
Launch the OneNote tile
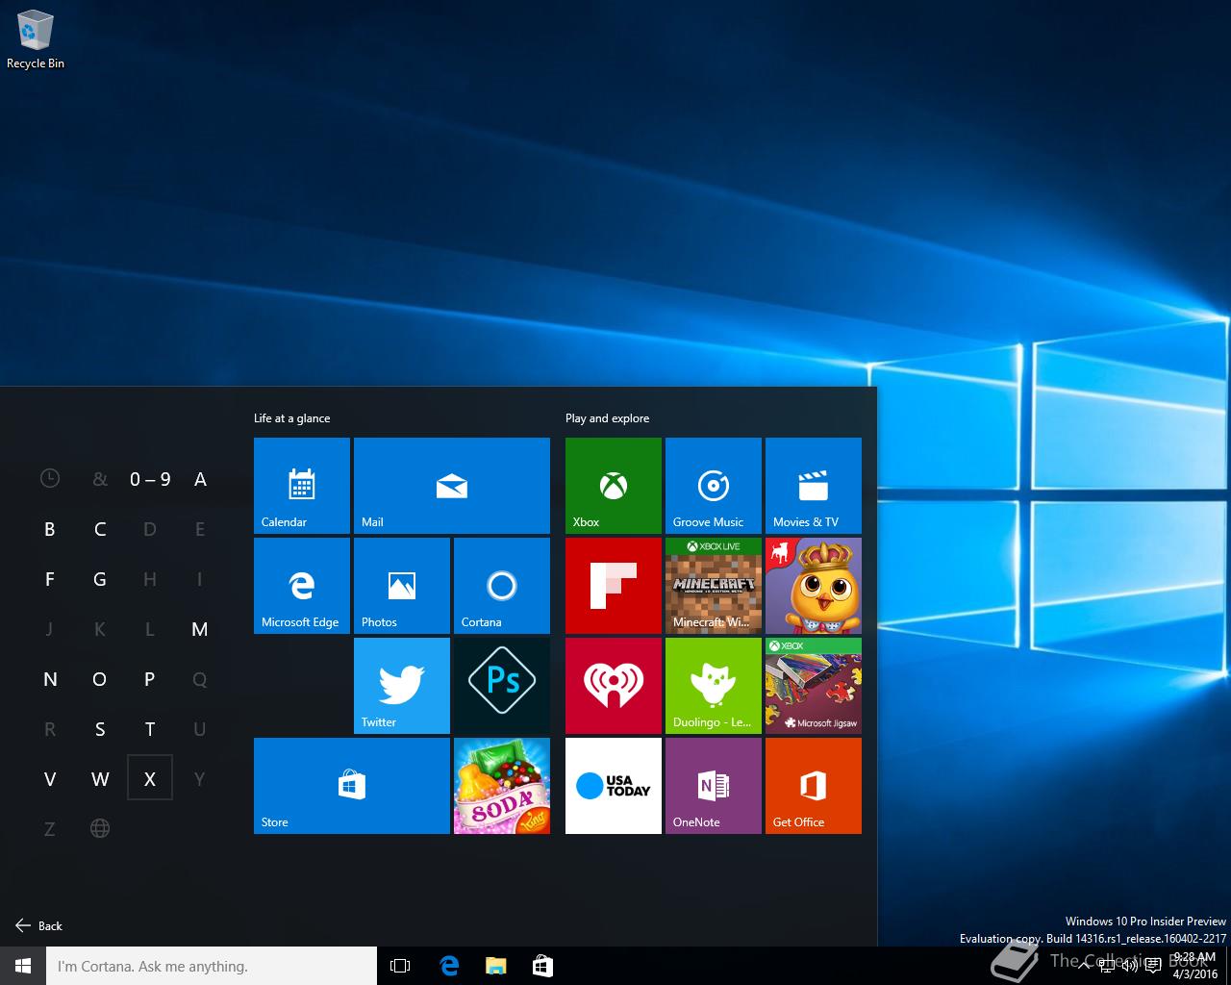(714, 786)
